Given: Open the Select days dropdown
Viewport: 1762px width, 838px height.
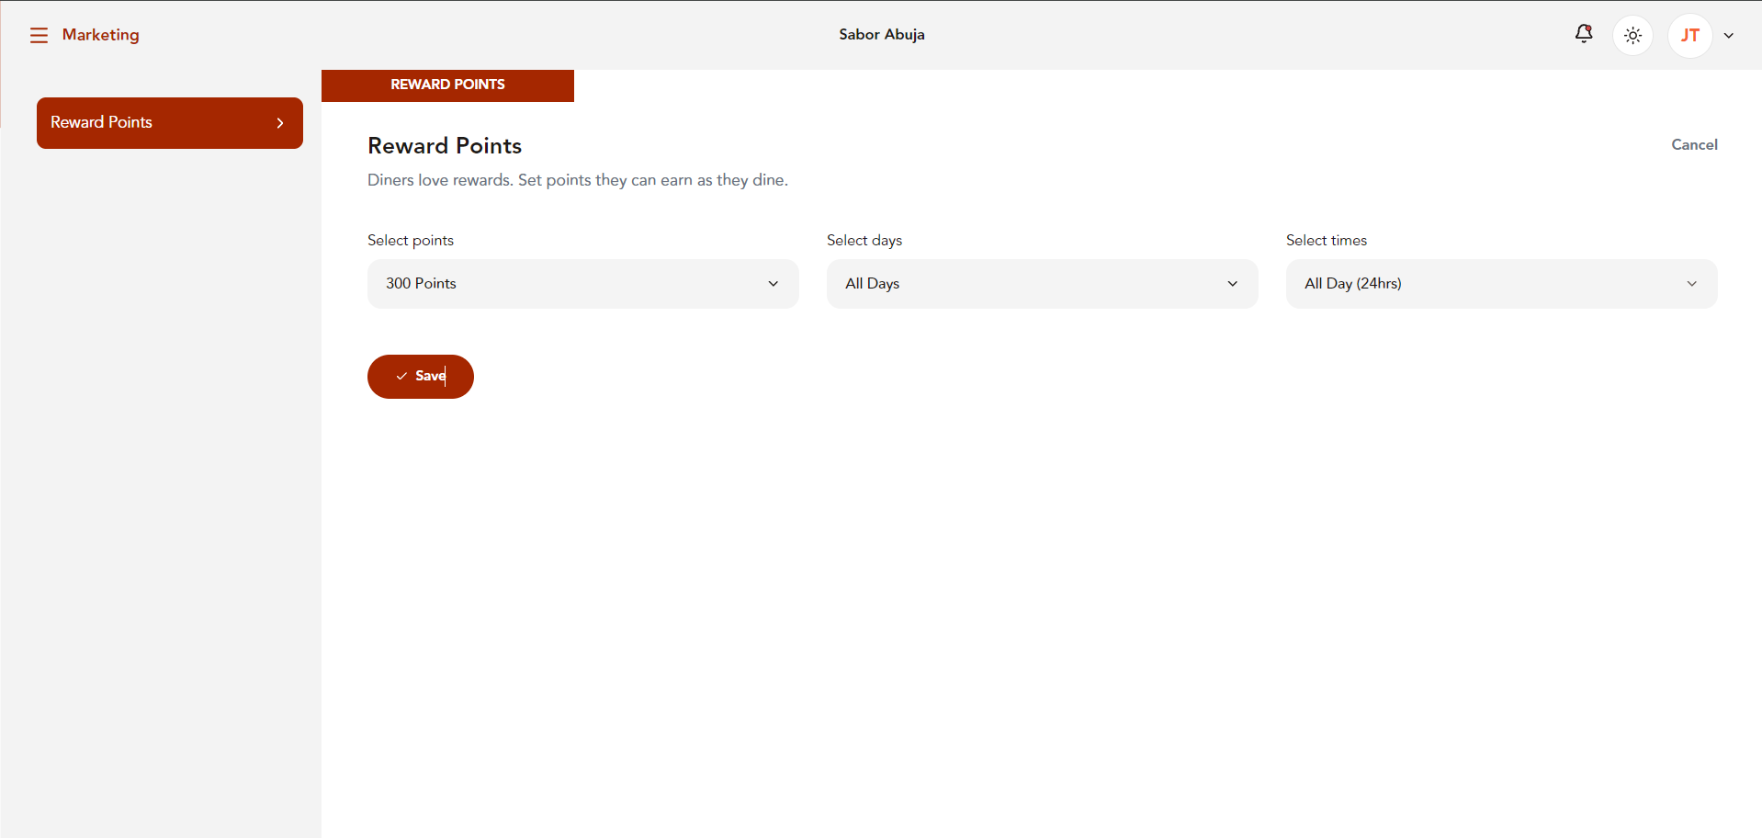Looking at the screenshot, I should pos(1042,284).
